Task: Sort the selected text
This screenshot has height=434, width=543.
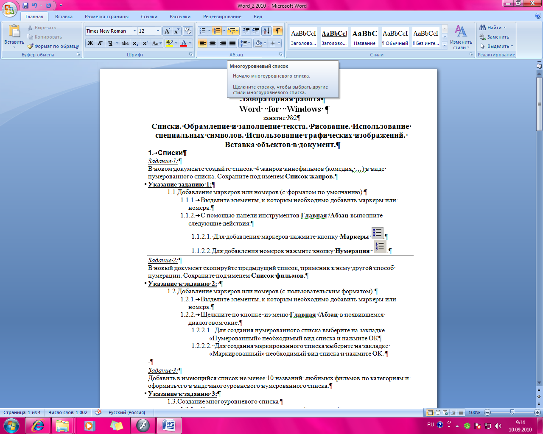Action: (266, 31)
